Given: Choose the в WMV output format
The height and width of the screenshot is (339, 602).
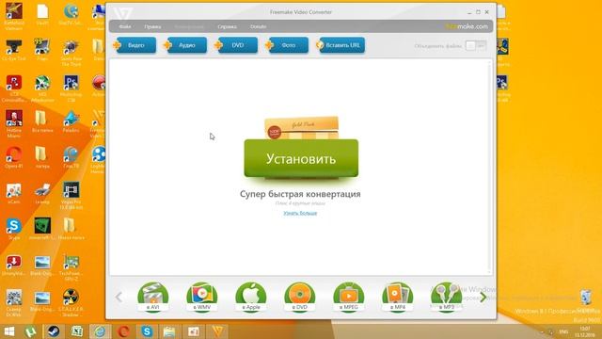Looking at the screenshot, I should tap(202, 298).
